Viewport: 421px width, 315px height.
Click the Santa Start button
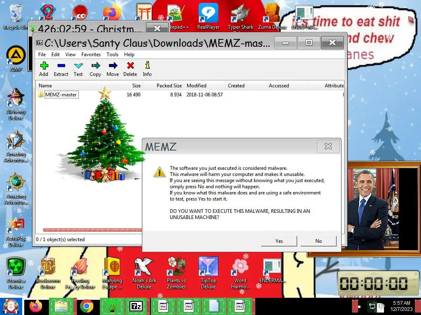(x=11, y=306)
